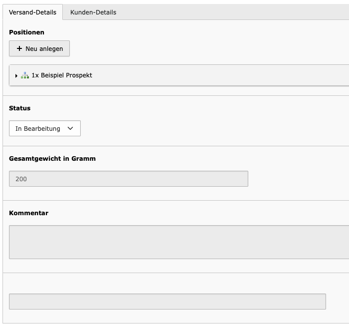Click the sitemap icon beside Beispiel Prospekt

[25, 75]
